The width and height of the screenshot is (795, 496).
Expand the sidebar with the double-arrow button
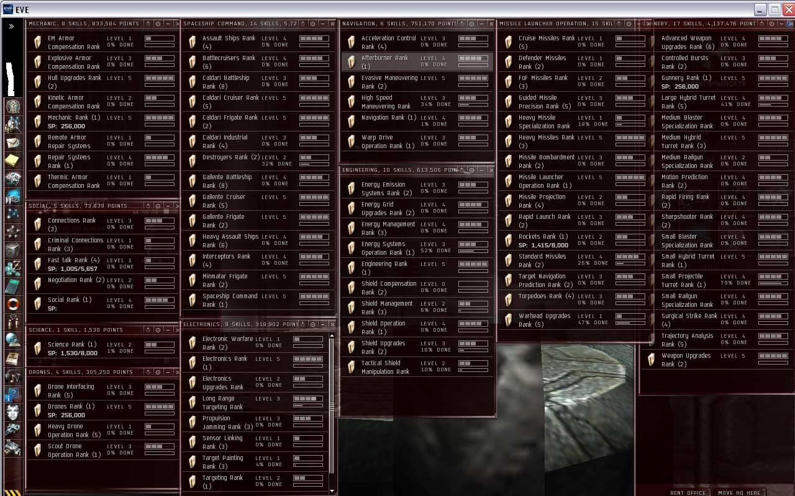point(11,26)
